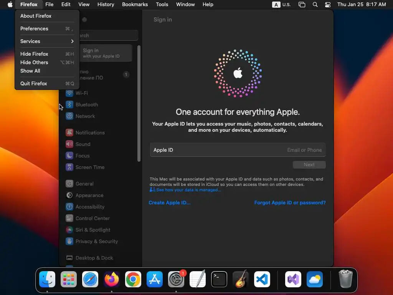Click the Wi-Fi icon in Settings sidebar
The image size is (393, 295).
point(69,93)
